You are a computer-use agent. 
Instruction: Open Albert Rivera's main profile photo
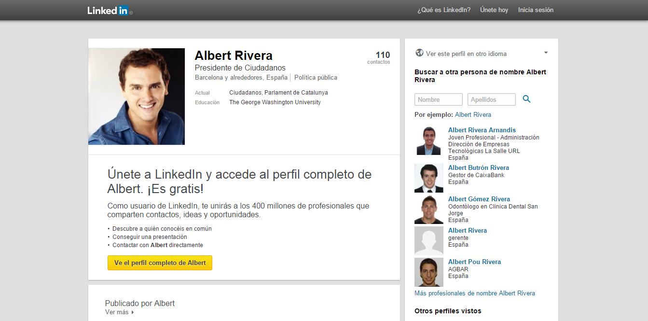(x=137, y=97)
